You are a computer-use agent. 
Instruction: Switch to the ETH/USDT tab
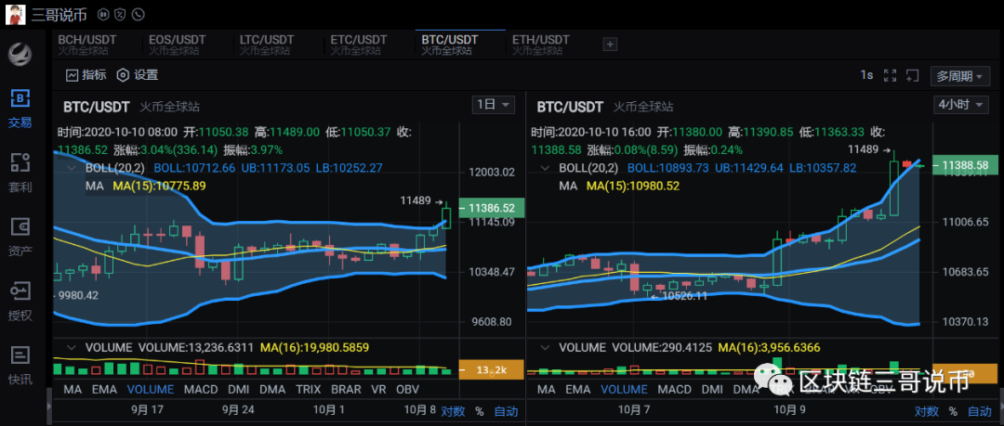coord(540,45)
